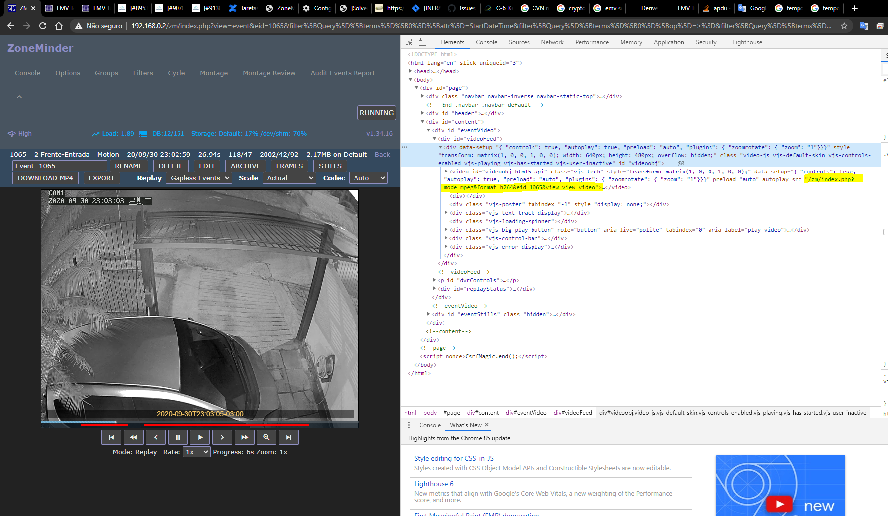Switch to the Elements DevTools tab
888x516 pixels.
click(452, 42)
